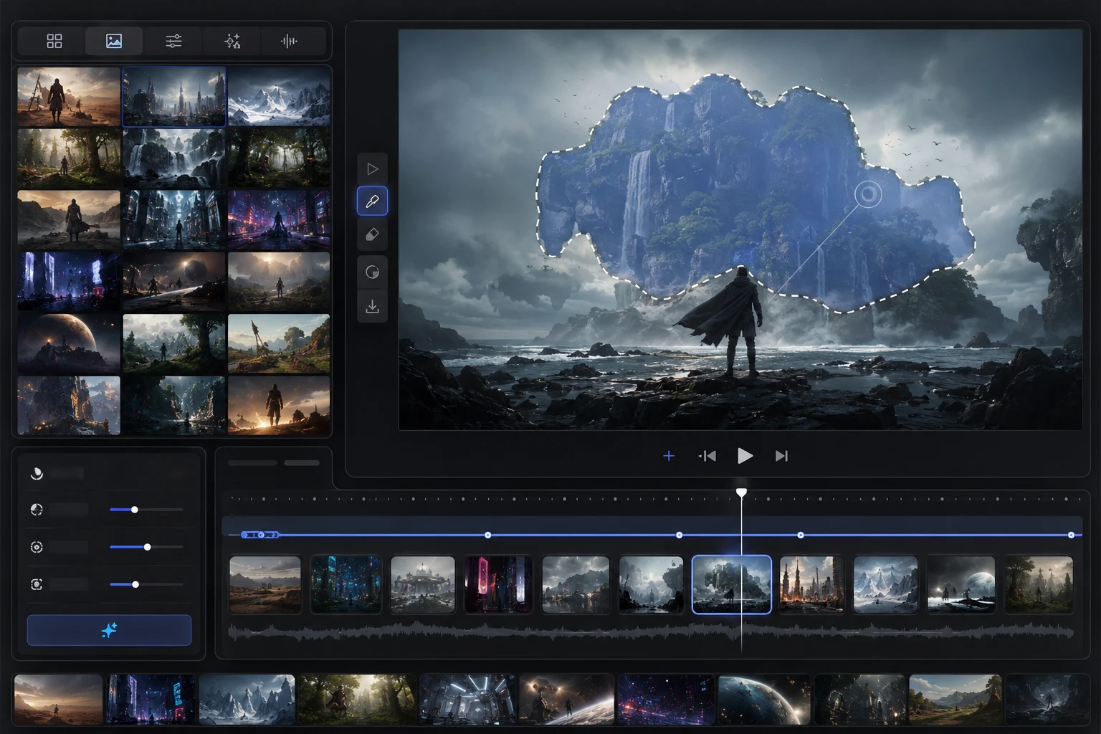Step back to the previous frame

(707, 456)
